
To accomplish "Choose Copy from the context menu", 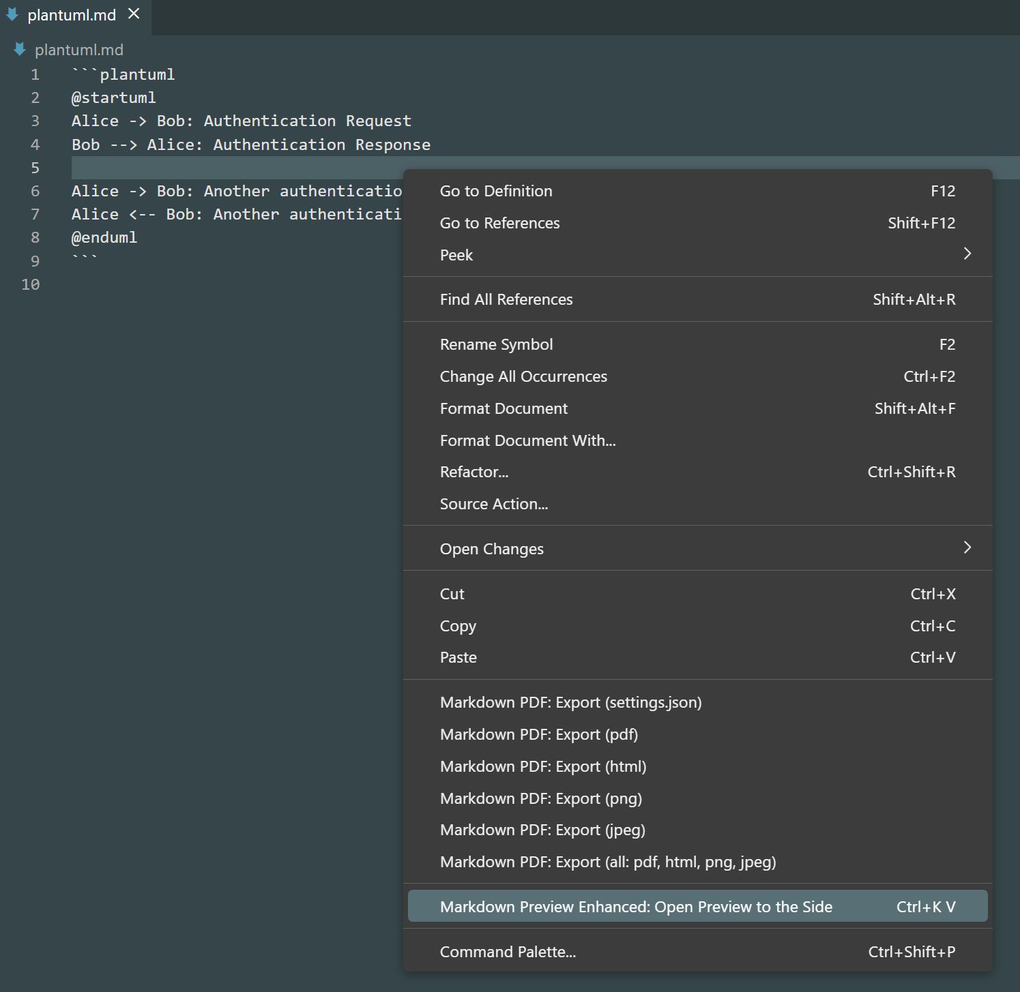I will (697, 626).
